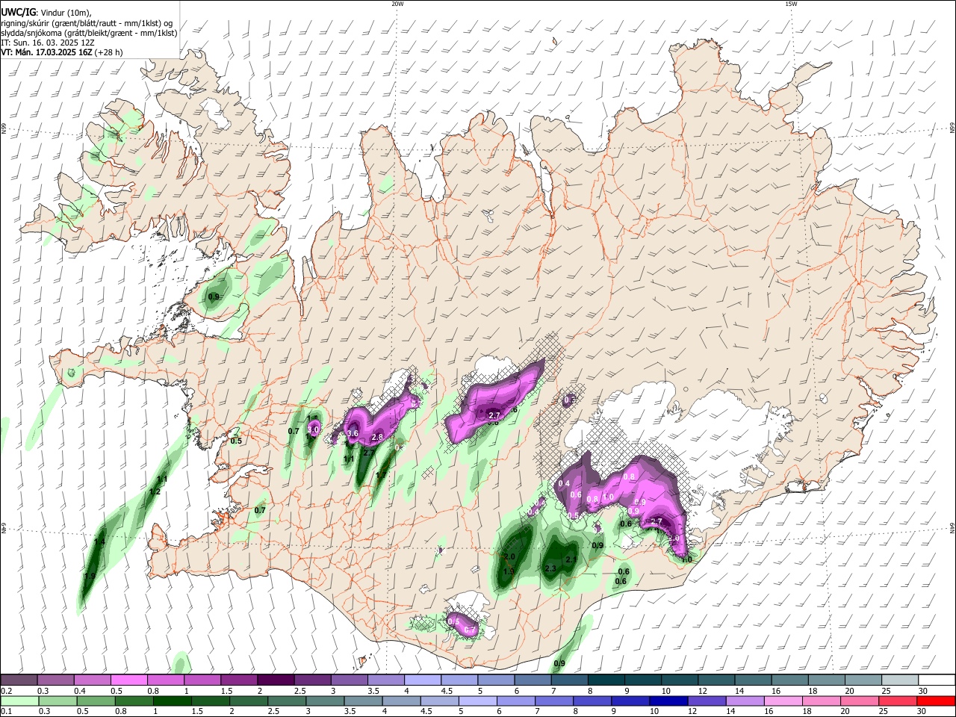Select the 'IT: Sun. 16. 03. 2025 12Z' line
Viewport: 956px width, 717px height.
[48, 43]
